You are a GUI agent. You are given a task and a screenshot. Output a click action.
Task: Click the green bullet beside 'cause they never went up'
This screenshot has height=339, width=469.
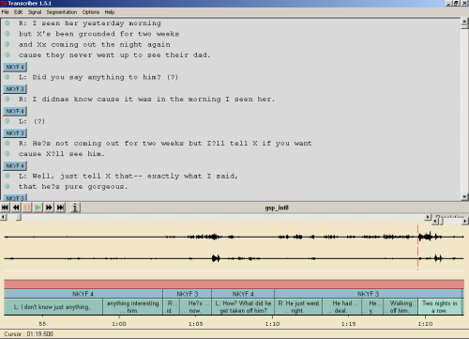point(8,54)
